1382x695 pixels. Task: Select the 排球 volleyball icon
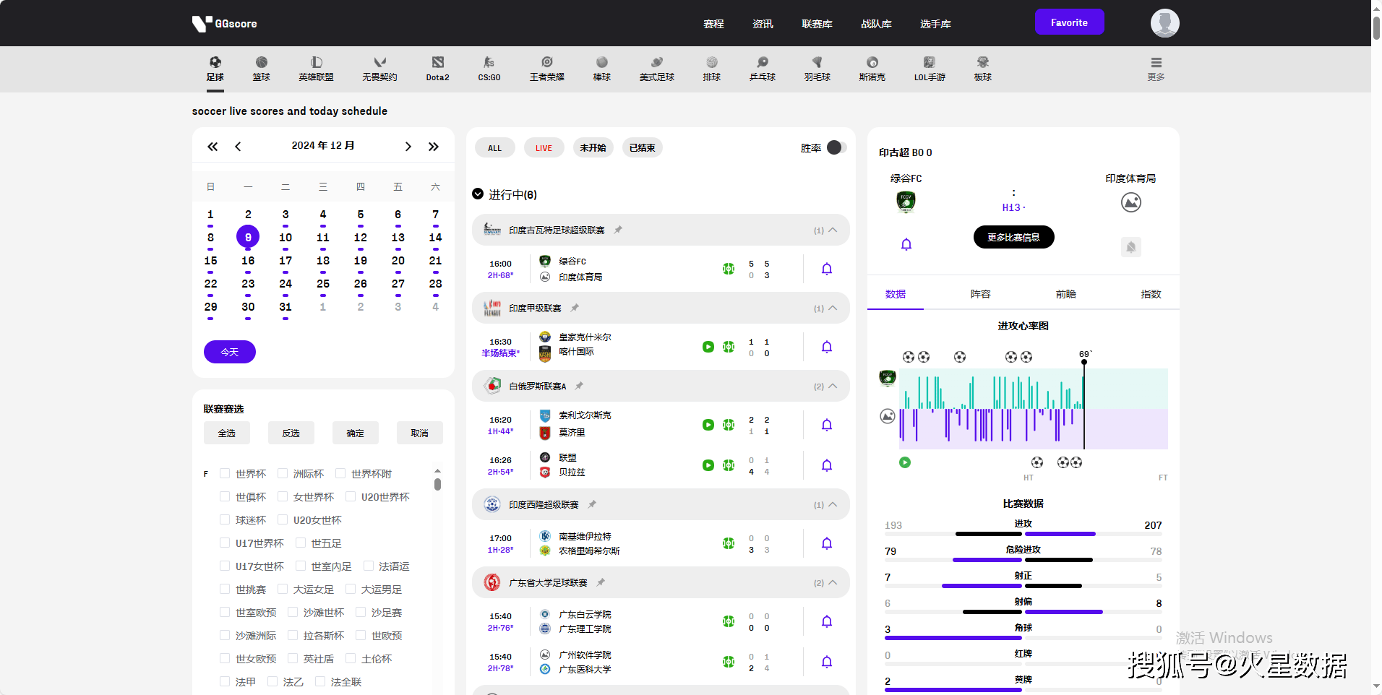(712, 69)
